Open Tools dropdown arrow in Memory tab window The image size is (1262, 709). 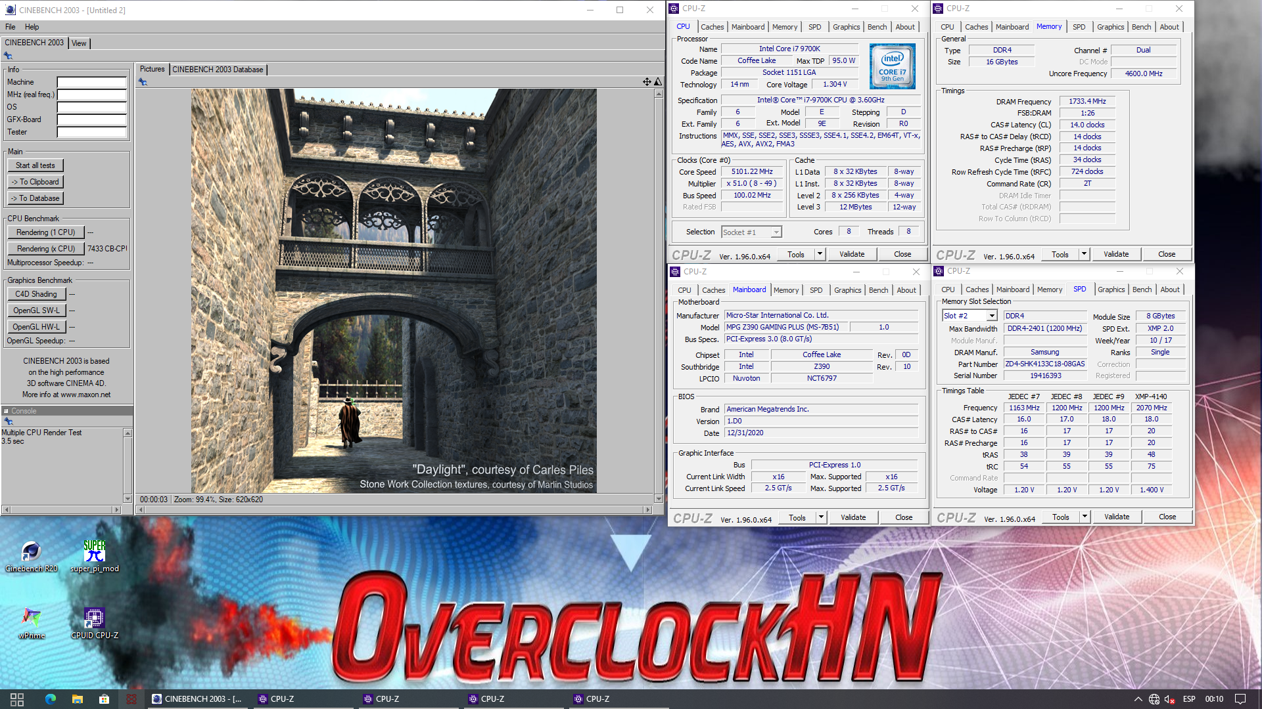tap(1083, 254)
